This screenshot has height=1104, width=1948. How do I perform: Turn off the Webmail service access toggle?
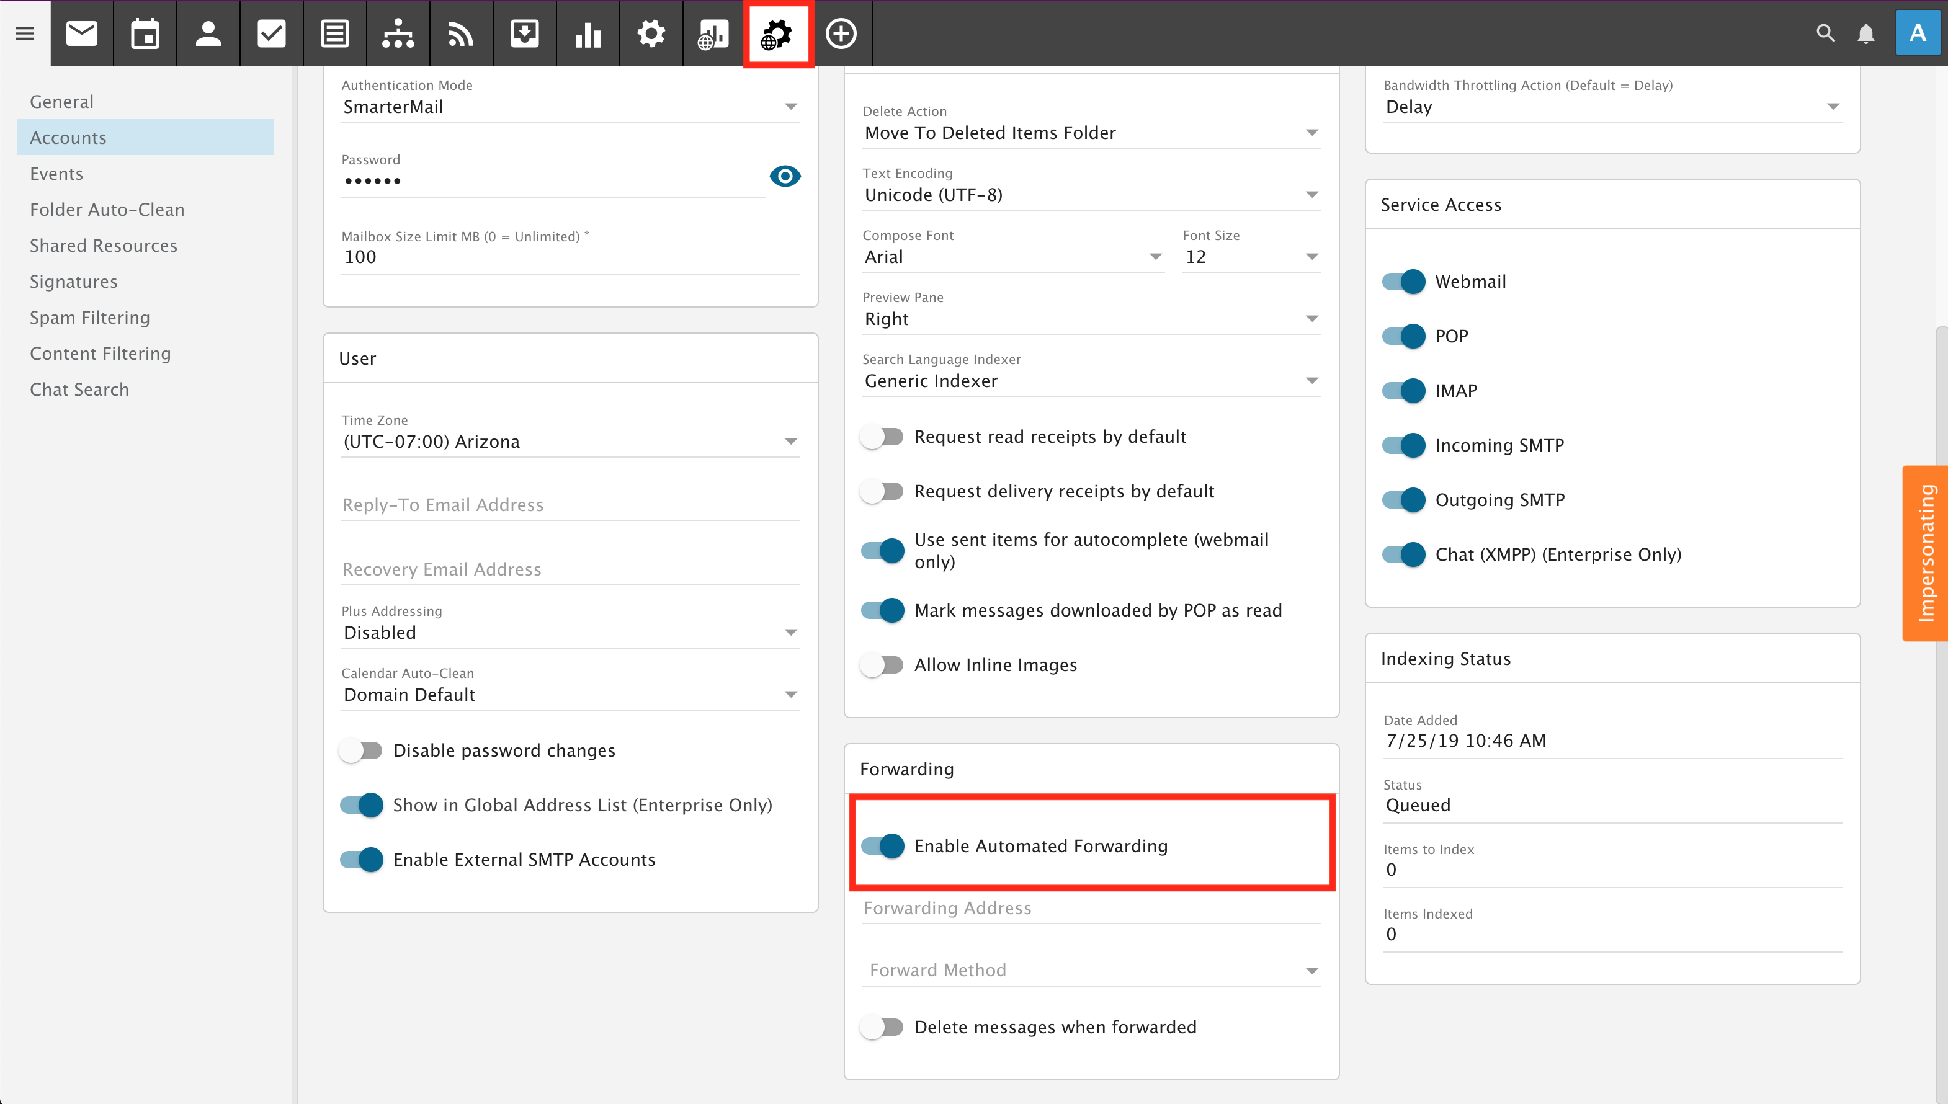click(x=1403, y=282)
